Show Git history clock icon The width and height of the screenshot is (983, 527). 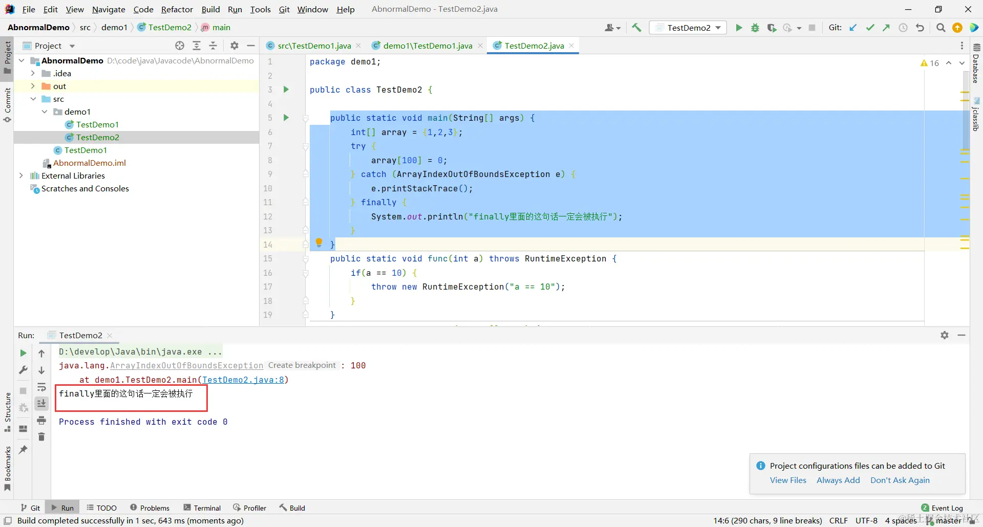[x=903, y=28]
